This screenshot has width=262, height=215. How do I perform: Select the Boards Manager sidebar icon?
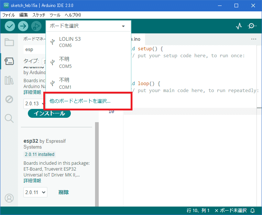tap(9, 61)
